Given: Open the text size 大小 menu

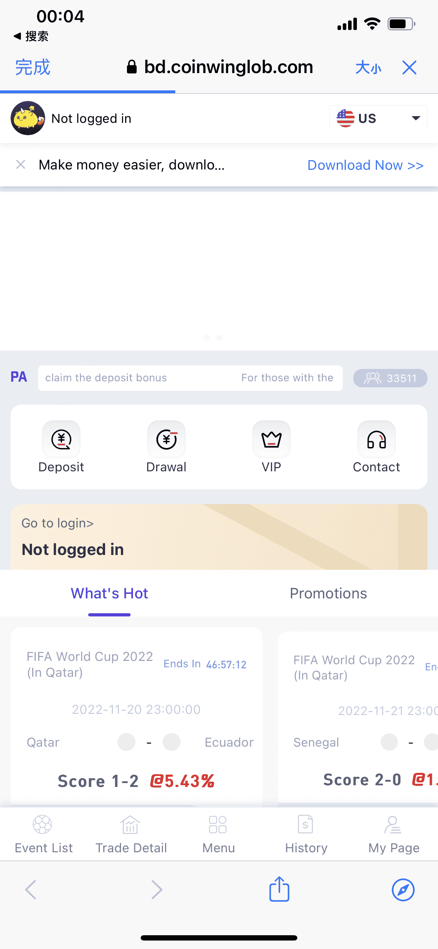Looking at the screenshot, I should (368, 67).
